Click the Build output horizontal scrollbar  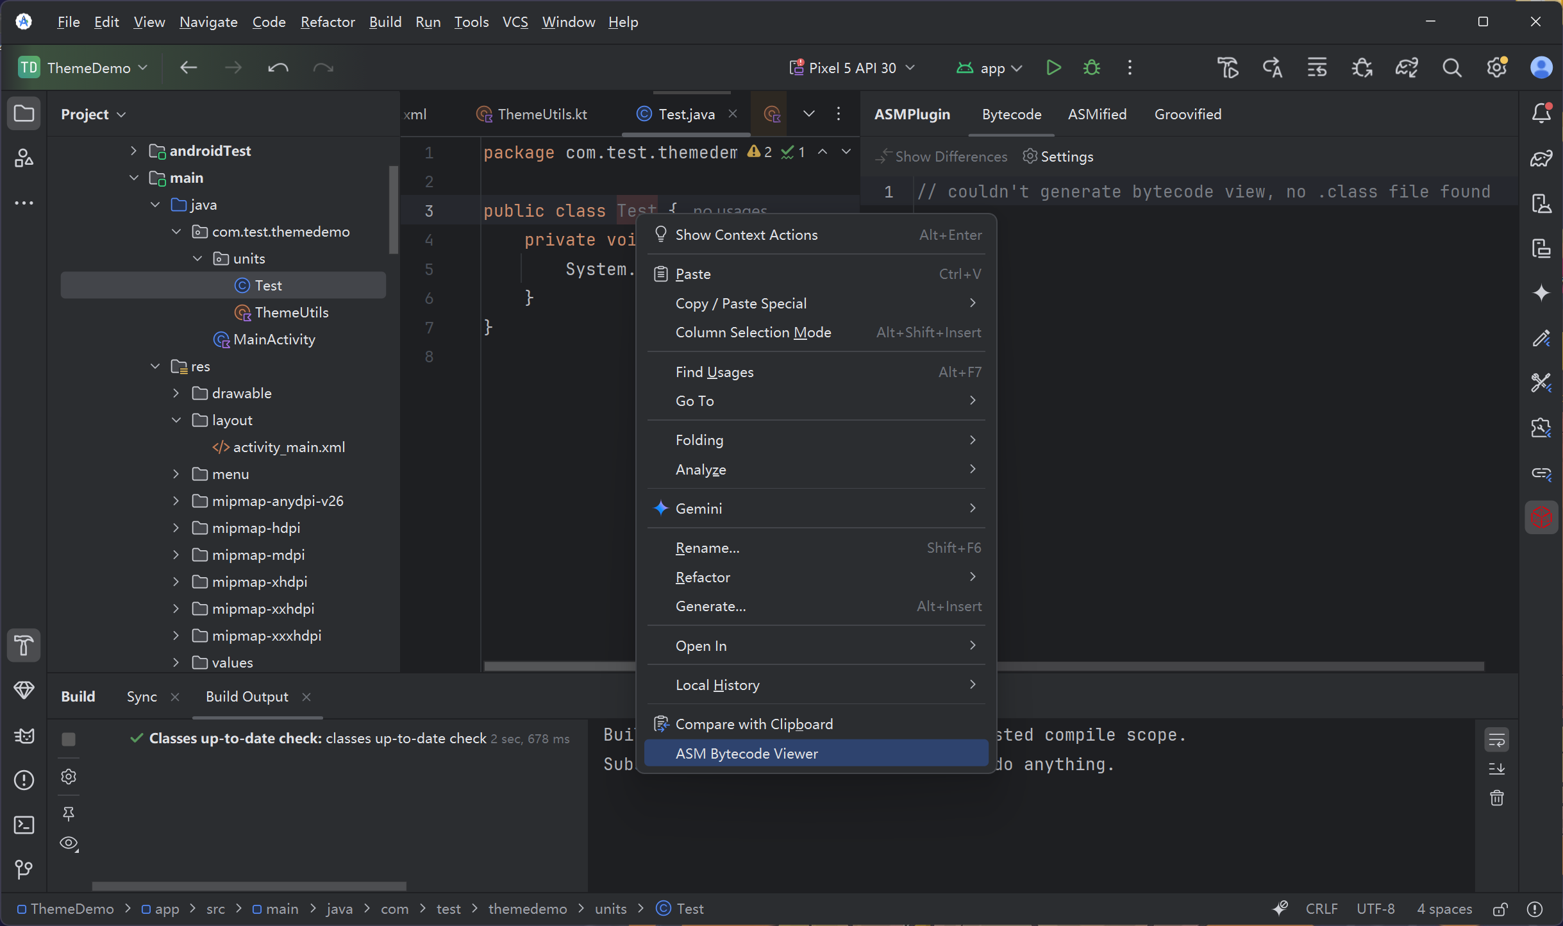pyautogui.click(x=249, y=886)
